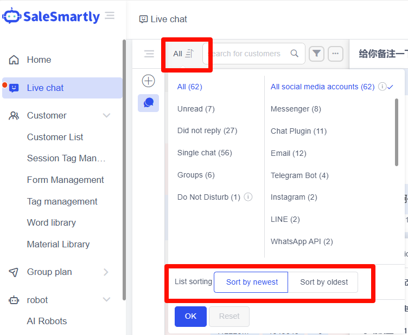Click info icon next to All social media accounts
Image resolution: width=408 pixels, height=335 pixels.
pyautogui.click(x=382, y=87)
